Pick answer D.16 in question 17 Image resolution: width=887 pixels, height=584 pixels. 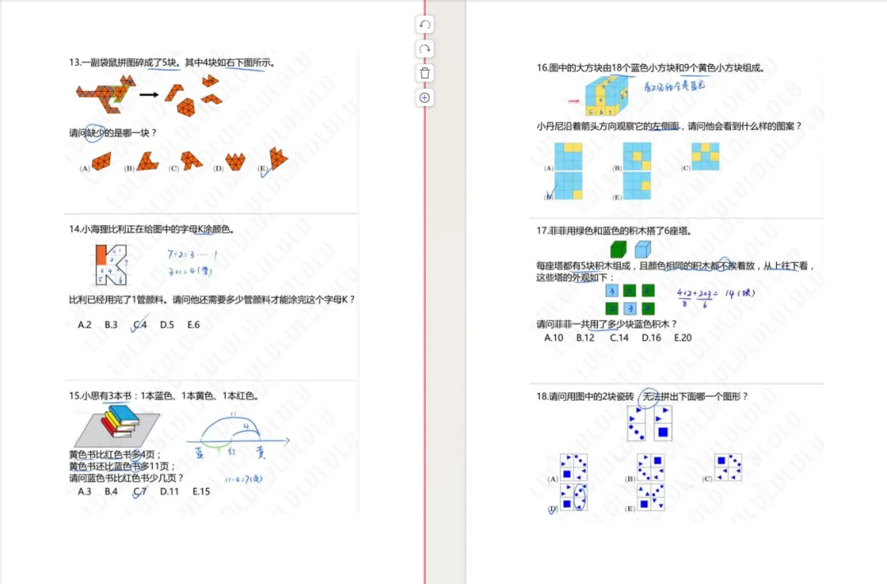(x=651, y=338)
